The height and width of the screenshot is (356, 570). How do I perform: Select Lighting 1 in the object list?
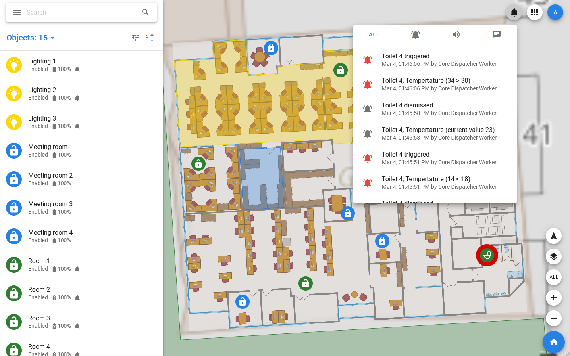tap(42, 65)
